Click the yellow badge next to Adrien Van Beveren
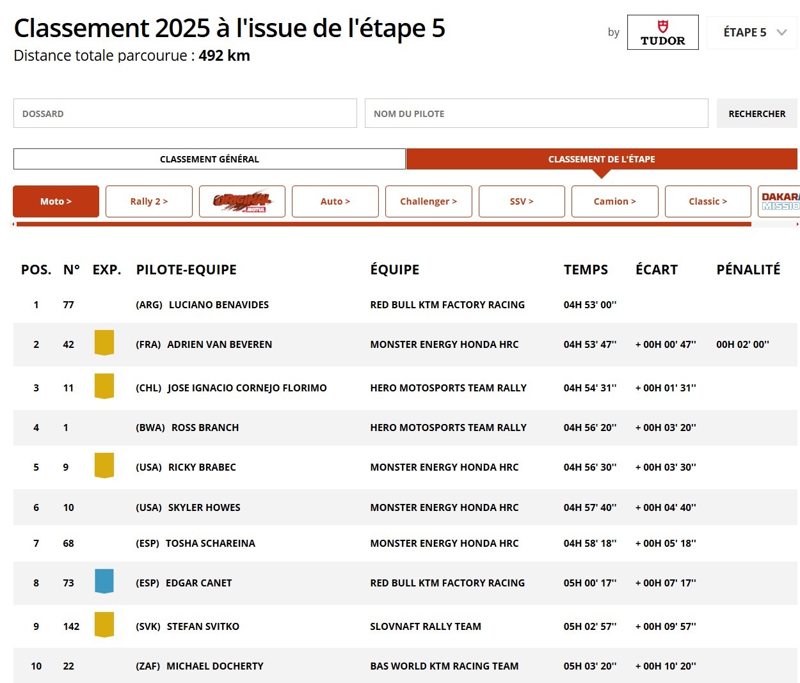 tap(104, 343)
